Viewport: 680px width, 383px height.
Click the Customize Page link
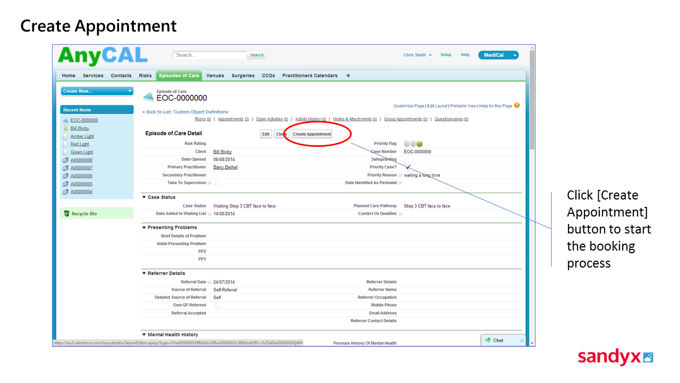pyautogui.click(x=409, y=106)
